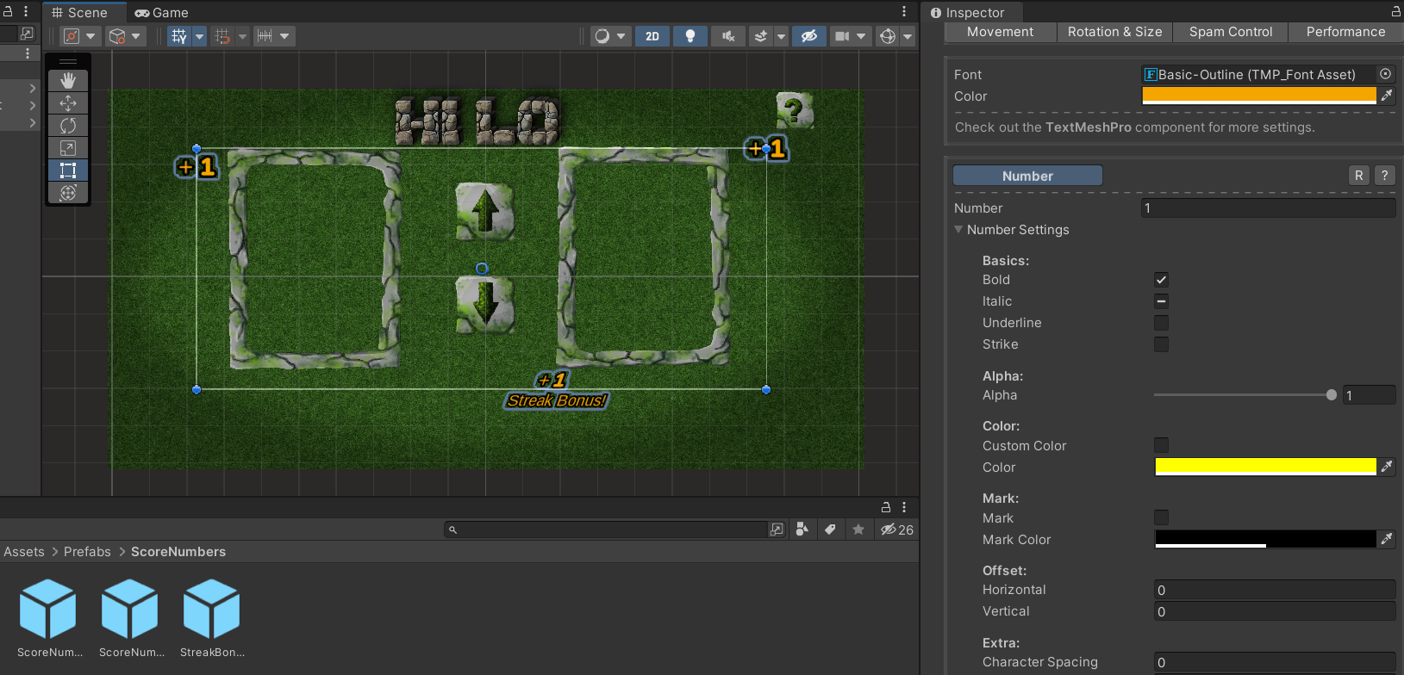Toggle scene lighting with the lightbulb icon
Screen dimensions: 1404x675
click(690, 36)
